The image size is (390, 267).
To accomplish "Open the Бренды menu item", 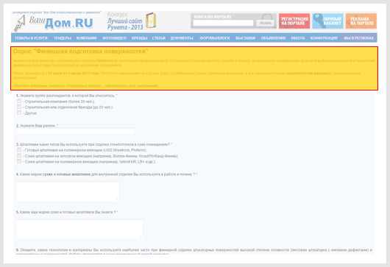I will tap(139, 38).
